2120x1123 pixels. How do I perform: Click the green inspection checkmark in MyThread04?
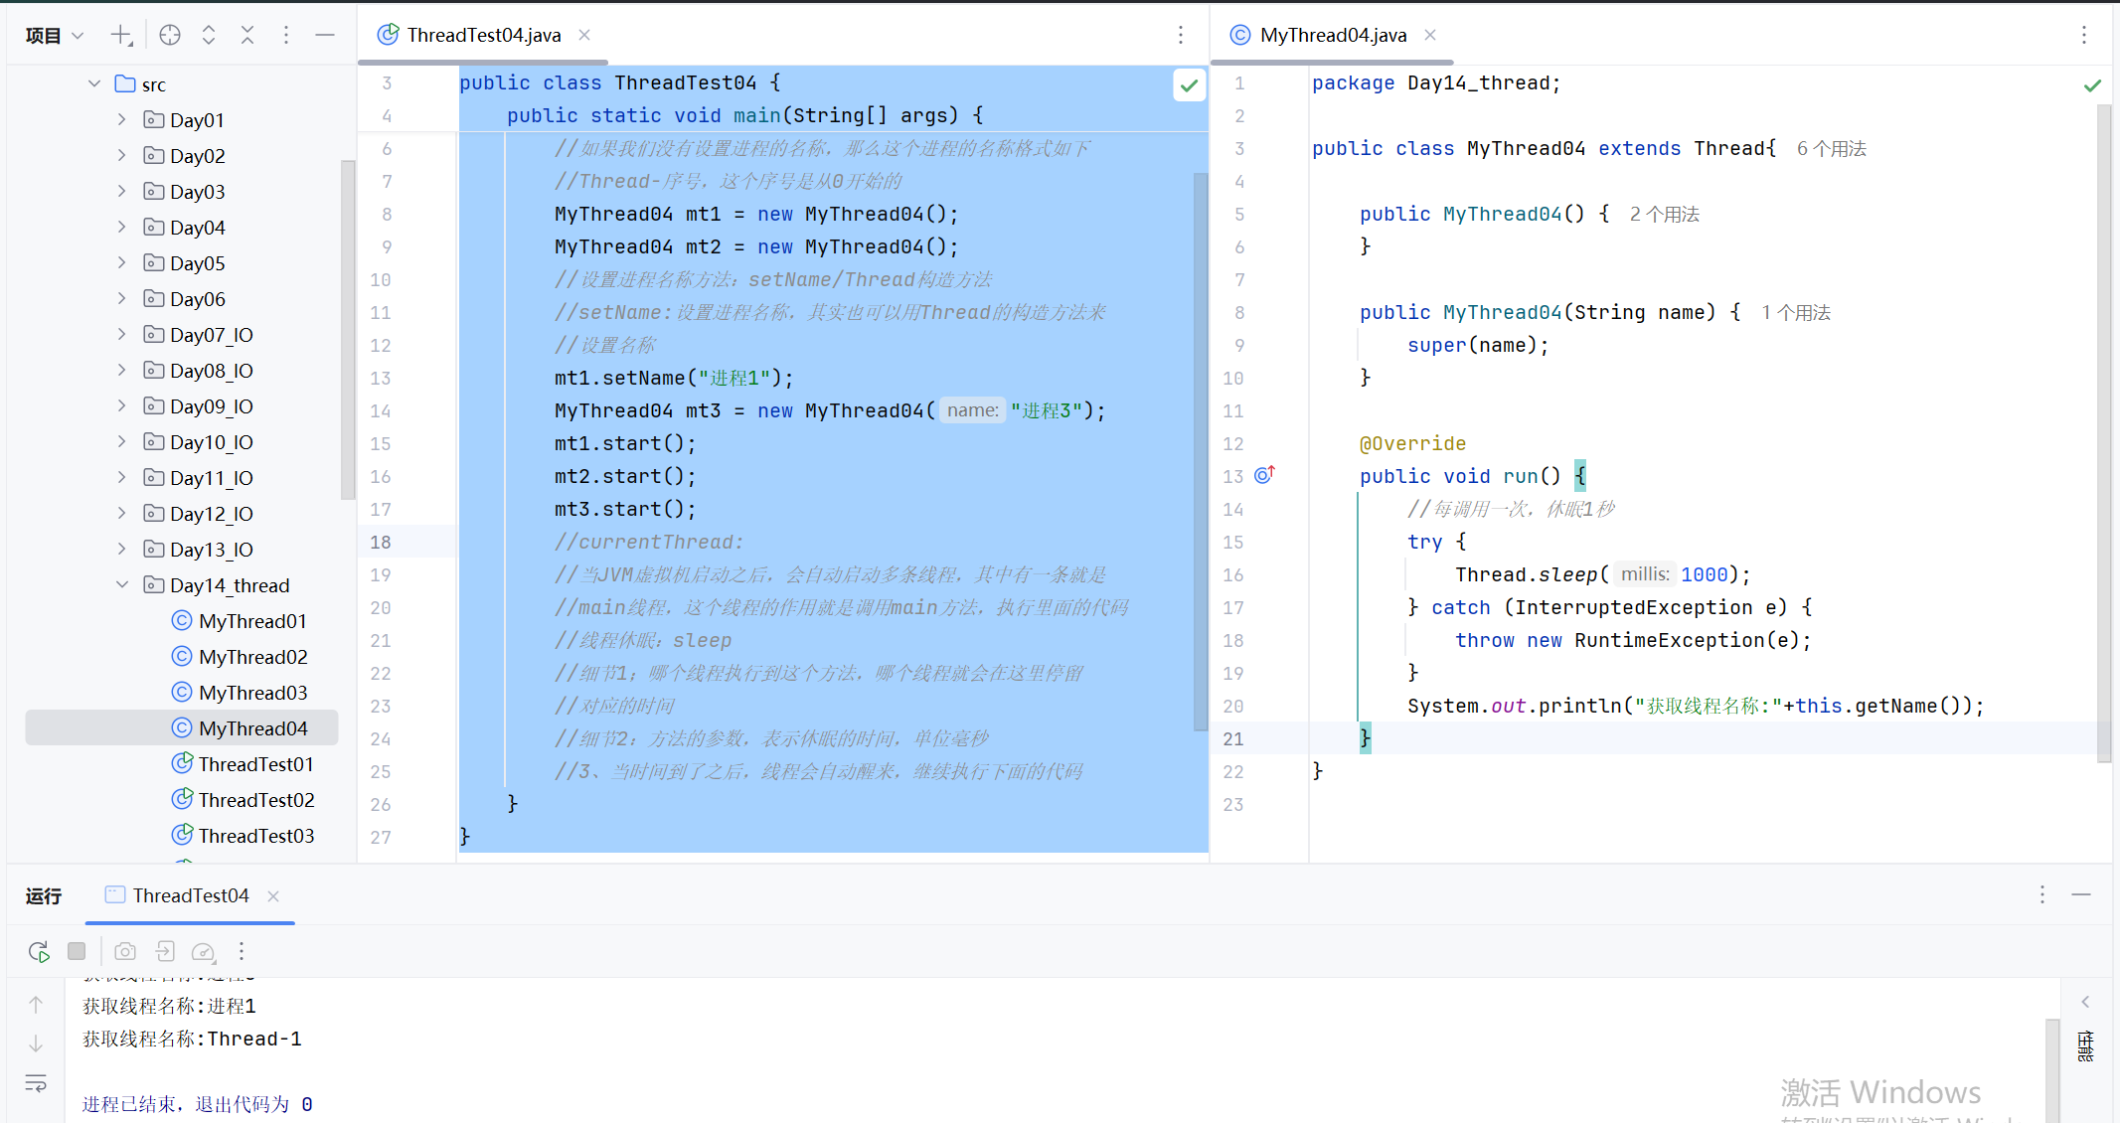(2092, 85)
